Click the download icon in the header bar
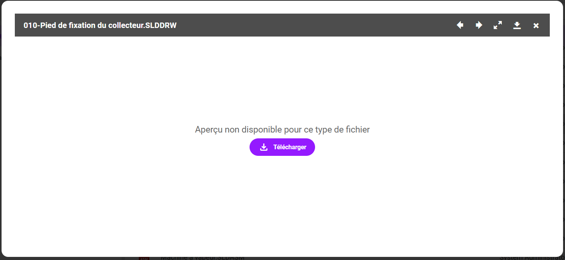The image size is (565, 260). click(517, 25)
